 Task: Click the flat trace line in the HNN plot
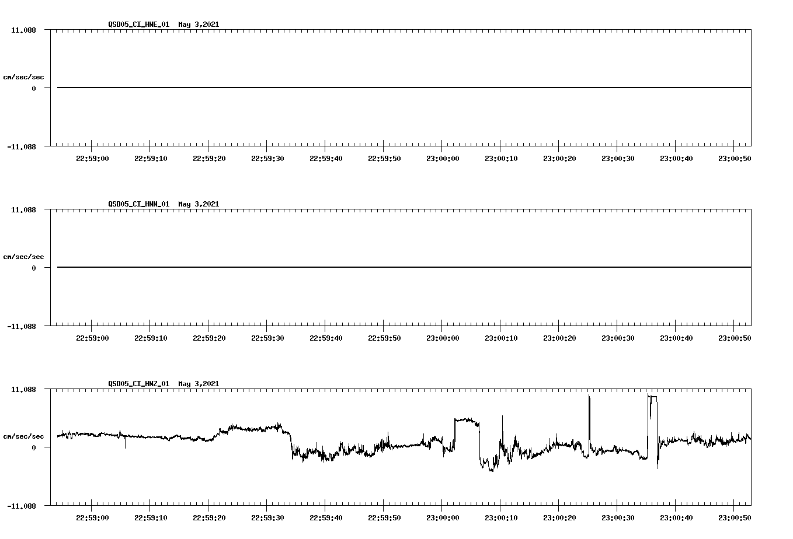[350, 267]
